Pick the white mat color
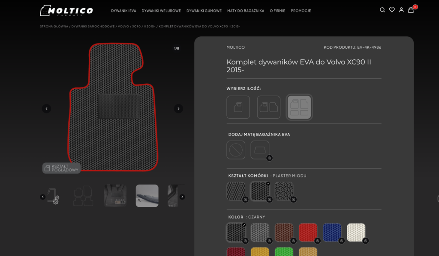Viewport: 439px width, 256px height. coord(356,232)
